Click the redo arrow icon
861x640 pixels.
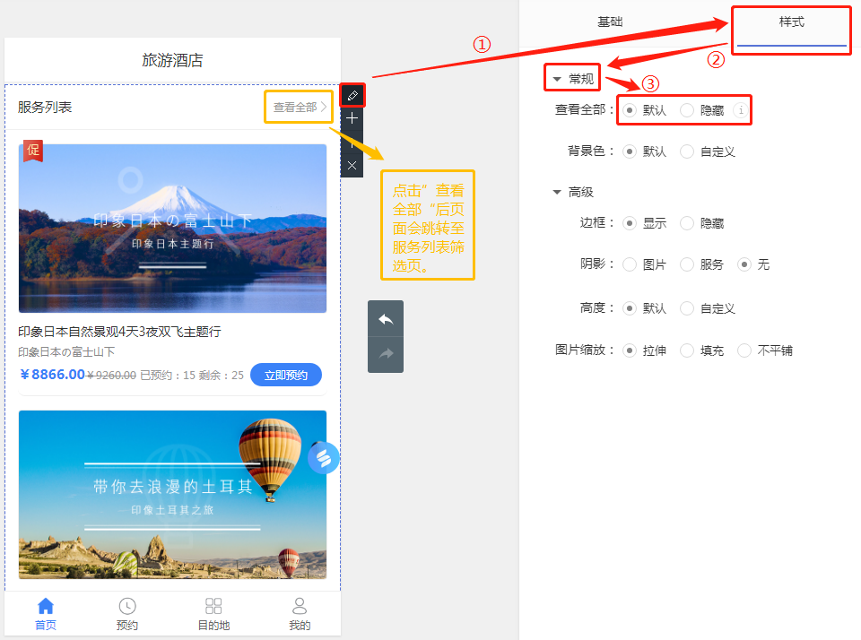point(385,353)
